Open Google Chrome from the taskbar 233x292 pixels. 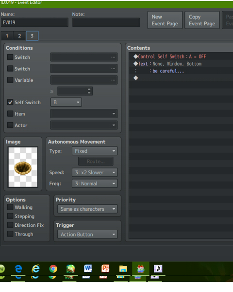pos(53,269)
